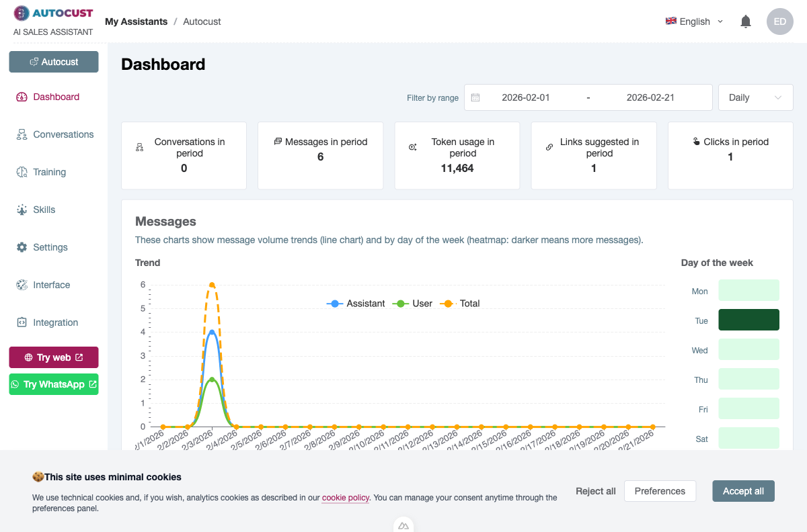Viewport: 807px width, 532px height.
Task: Select the Conversations sidebar icon
Action: tap(22, 134)
